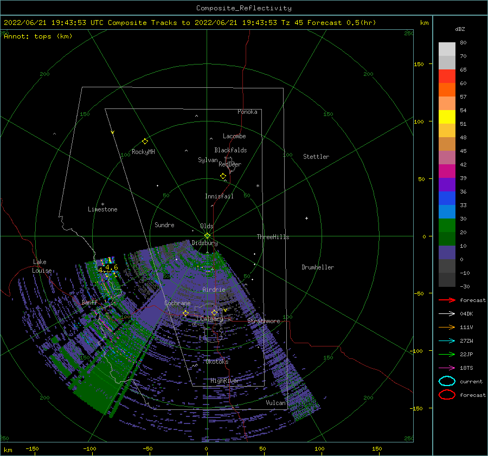Pick the slate purple band below the 10 label
Image resolution: width=488 pixels, height=456 pixels.
click(x=447, y=253)
